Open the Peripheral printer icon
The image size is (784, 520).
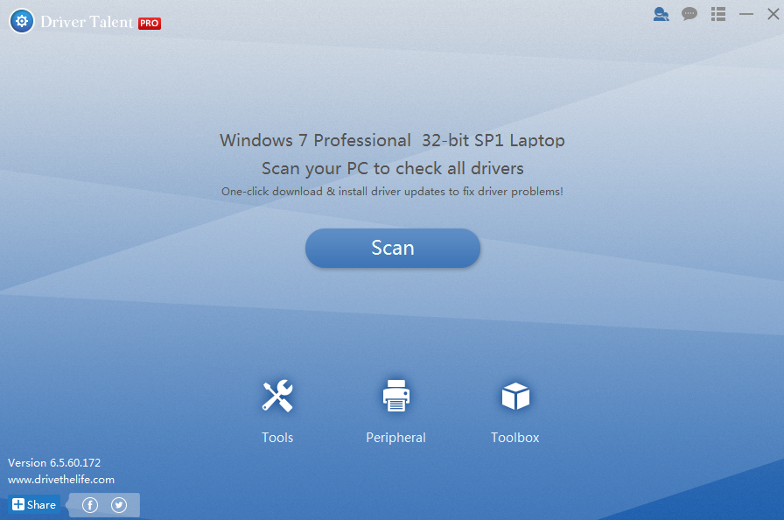pos(396,396)
